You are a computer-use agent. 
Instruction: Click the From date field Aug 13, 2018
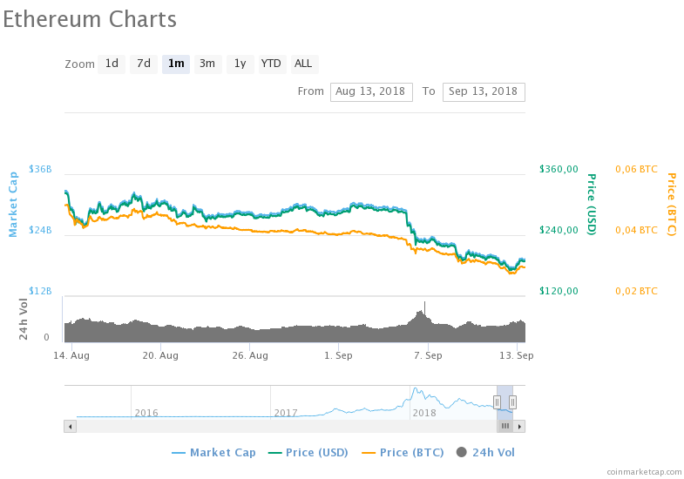371,92
